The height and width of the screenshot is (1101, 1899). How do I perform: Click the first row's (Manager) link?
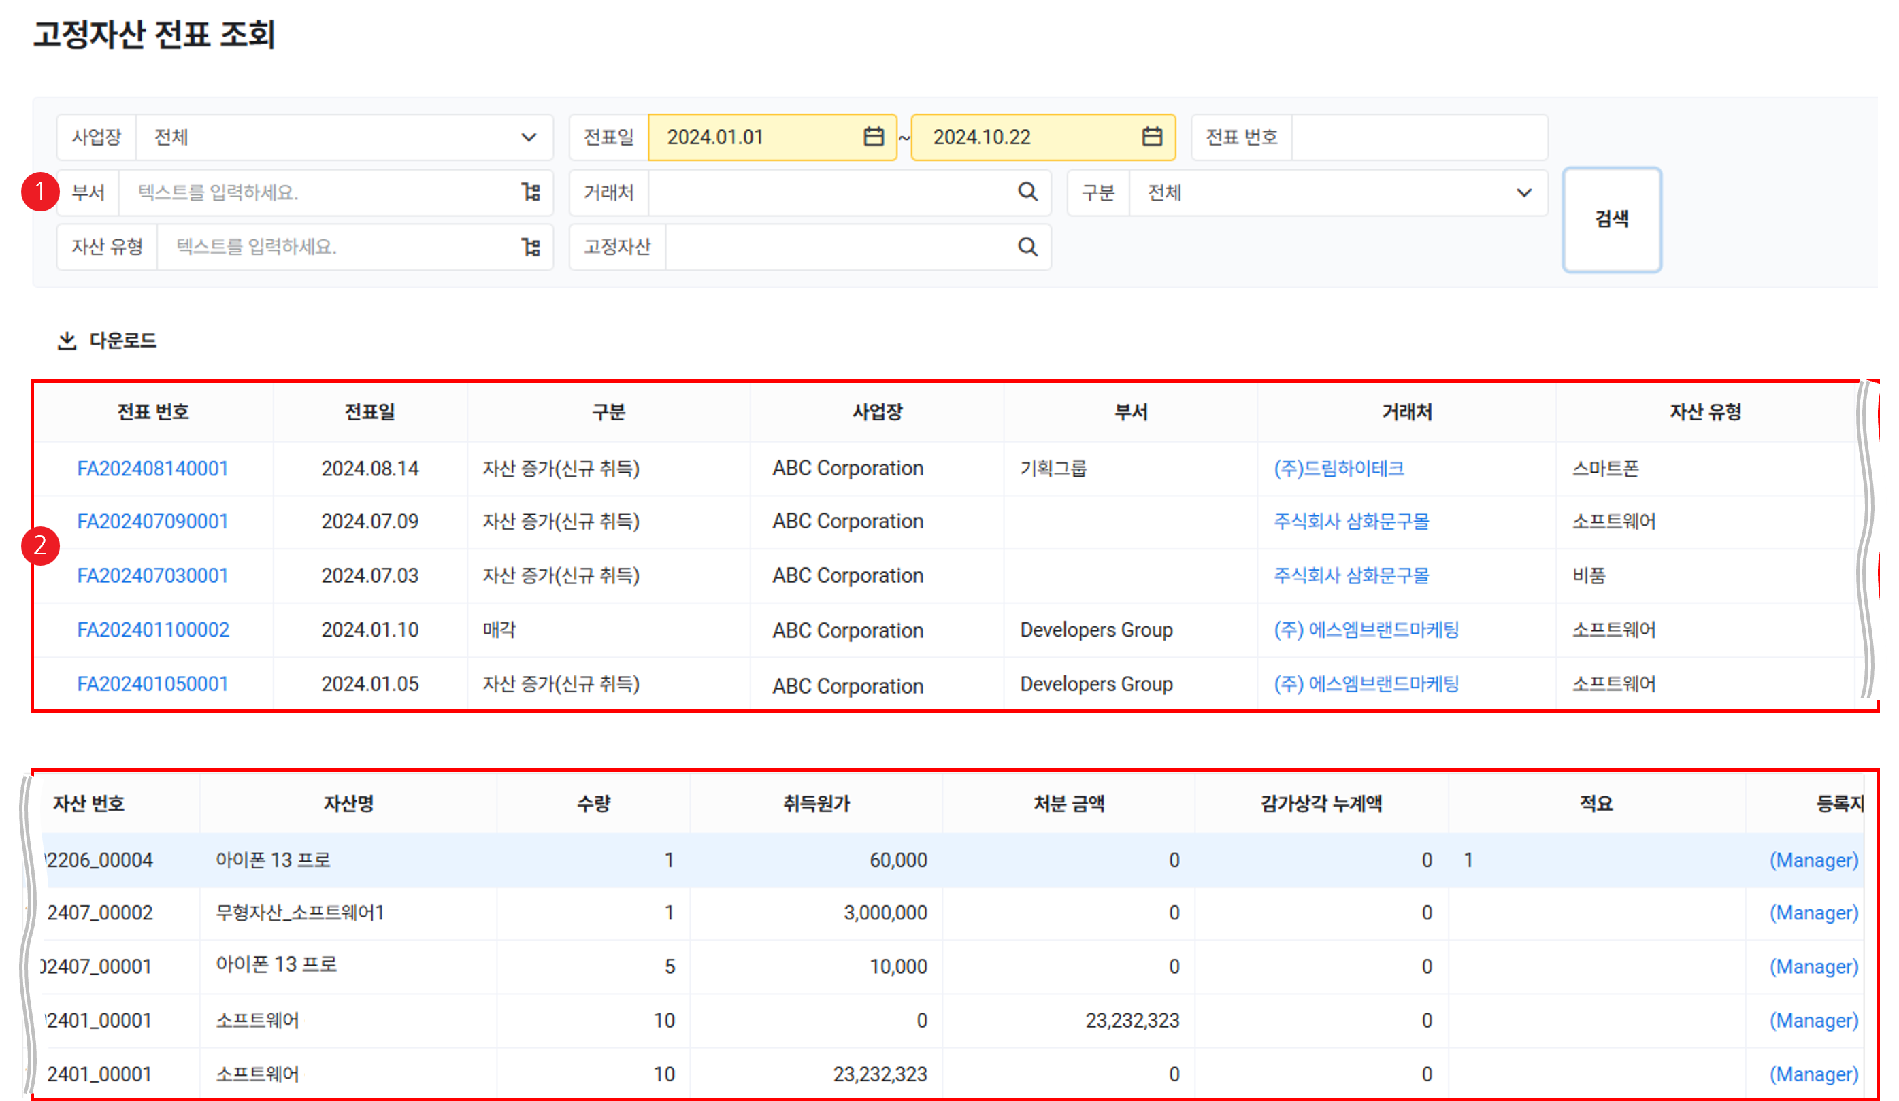tap(1813, 860)
